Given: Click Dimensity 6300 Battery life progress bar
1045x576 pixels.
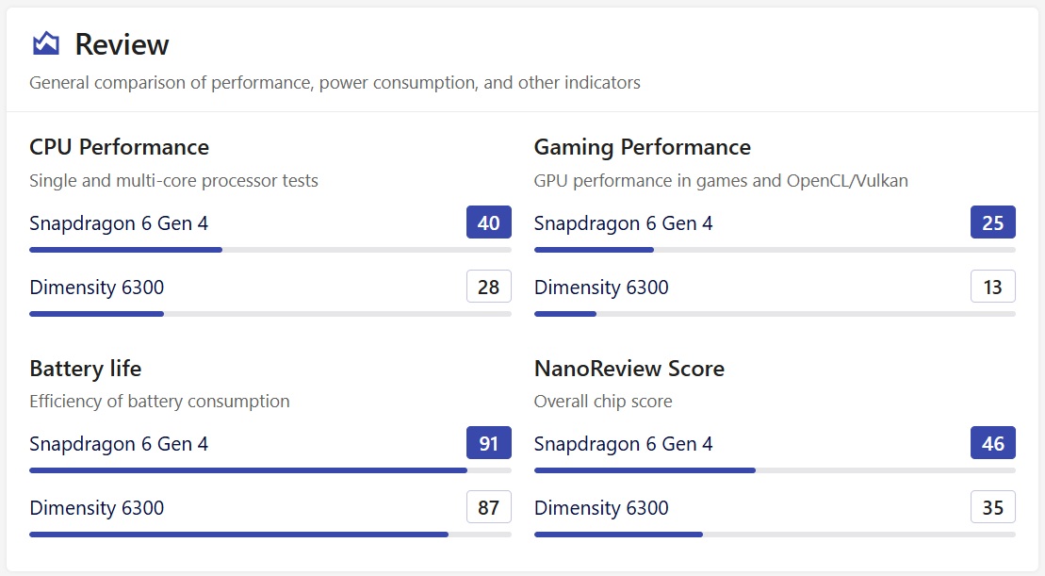Looking at the screenshot, I should coord(269,535).
